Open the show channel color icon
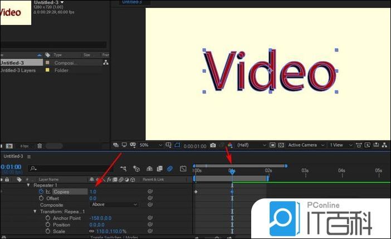The width and height of the screenshot is (391, 239). (230, 145)
